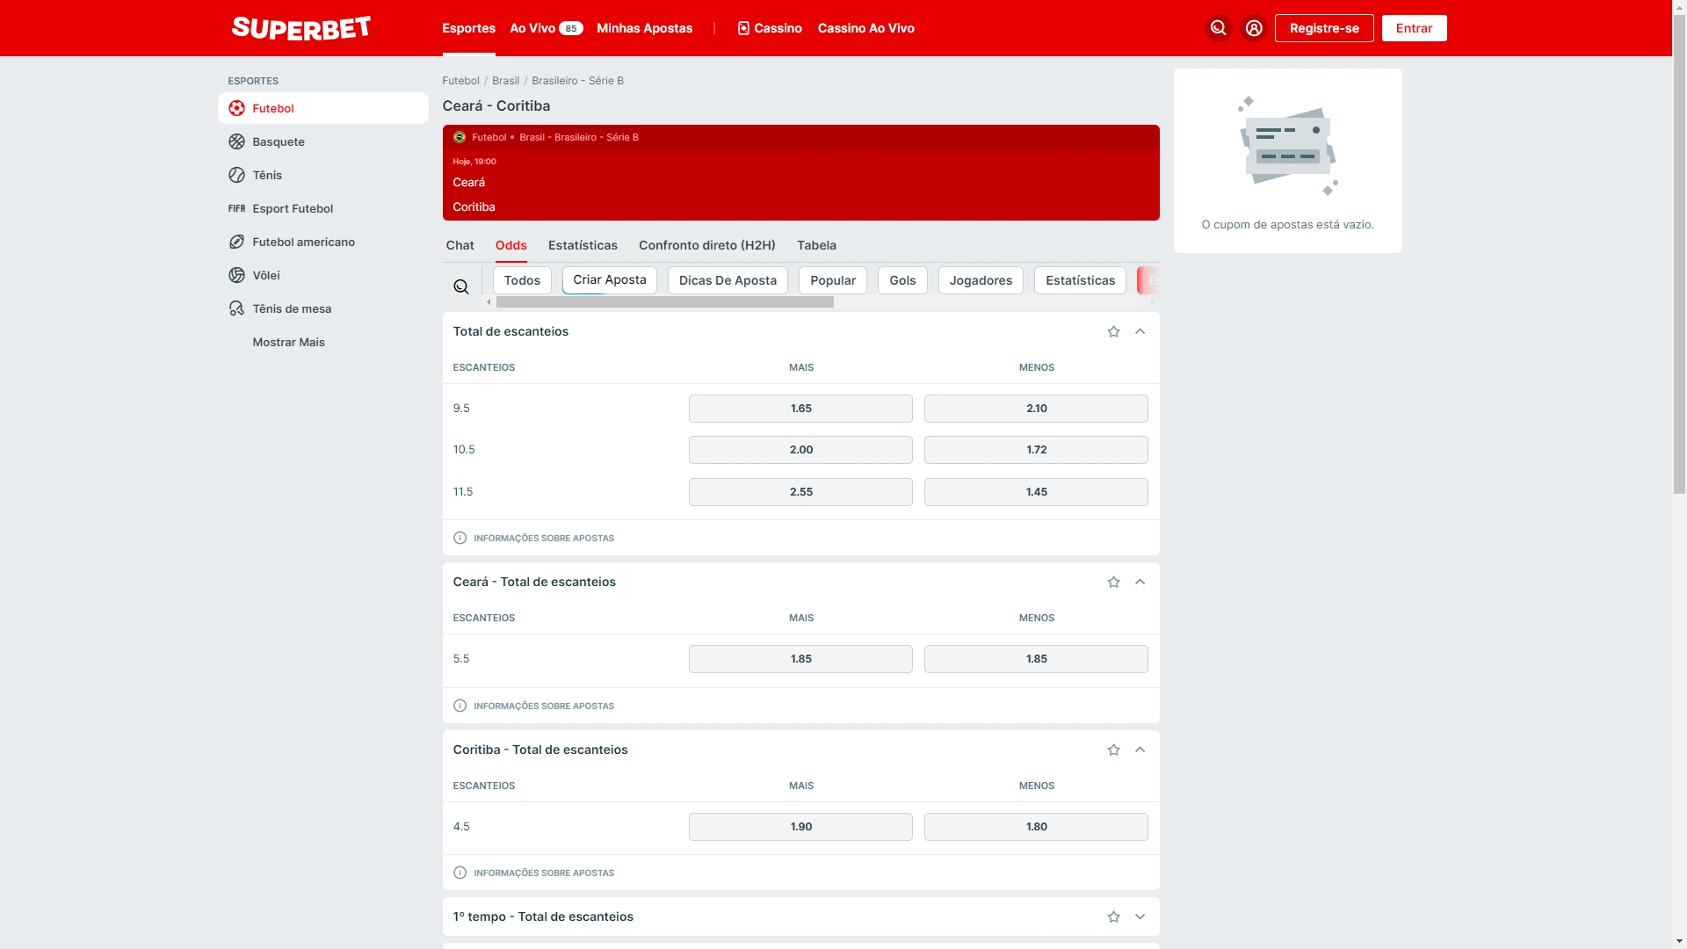Click Brasileiro - Série B breadcrumb link
The image size is (1687, 949).
point(577,80)
